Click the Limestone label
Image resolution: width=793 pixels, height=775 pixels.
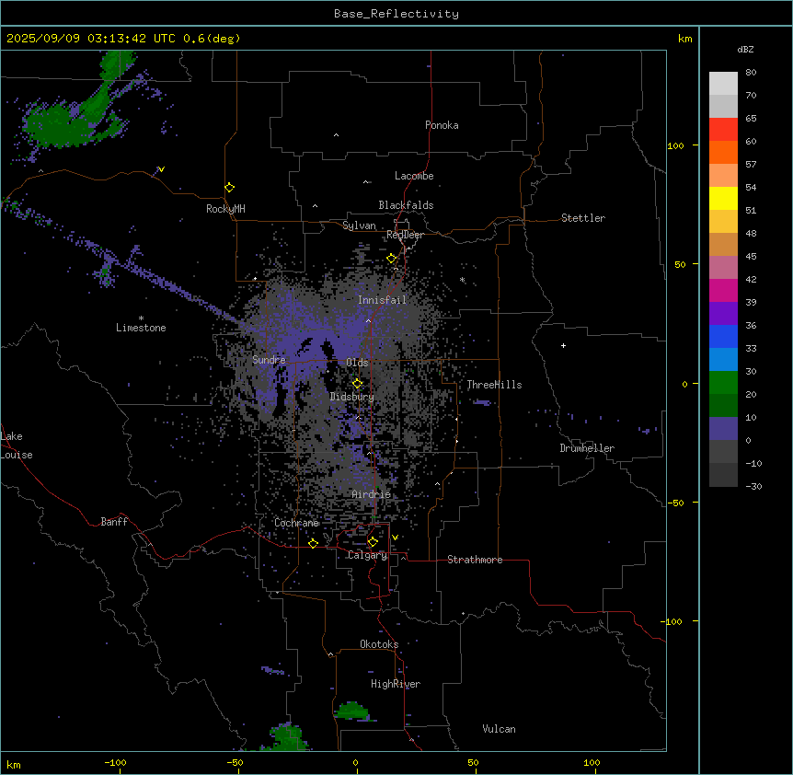[x=141, y=328]
